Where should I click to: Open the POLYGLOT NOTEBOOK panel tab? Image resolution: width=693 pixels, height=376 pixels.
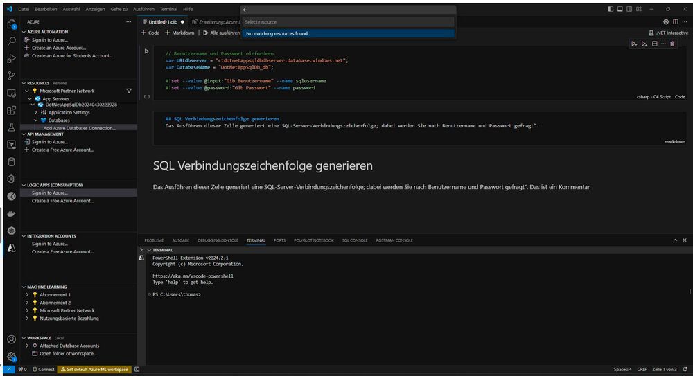pyautogui.click(x=314, y=240)
